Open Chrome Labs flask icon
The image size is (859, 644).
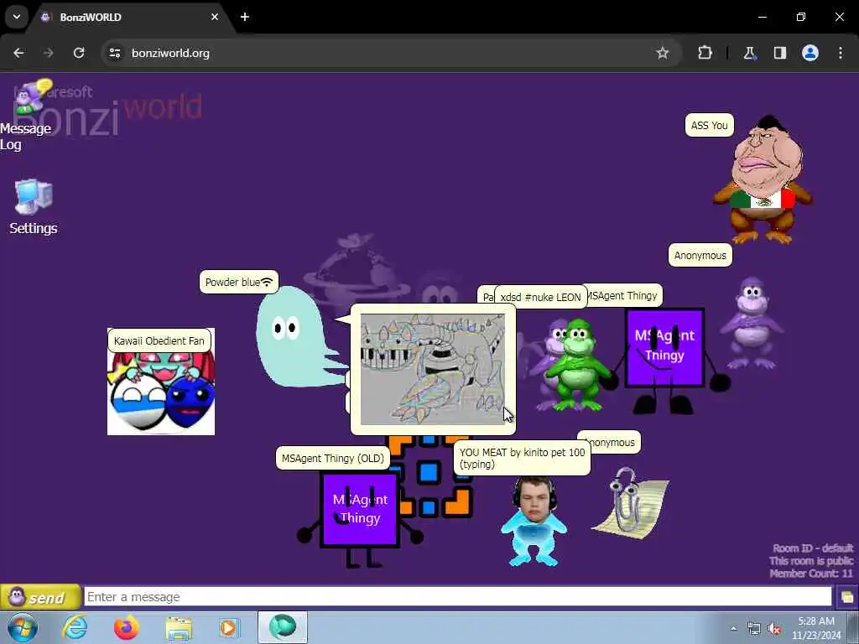[x=749, y=53]
